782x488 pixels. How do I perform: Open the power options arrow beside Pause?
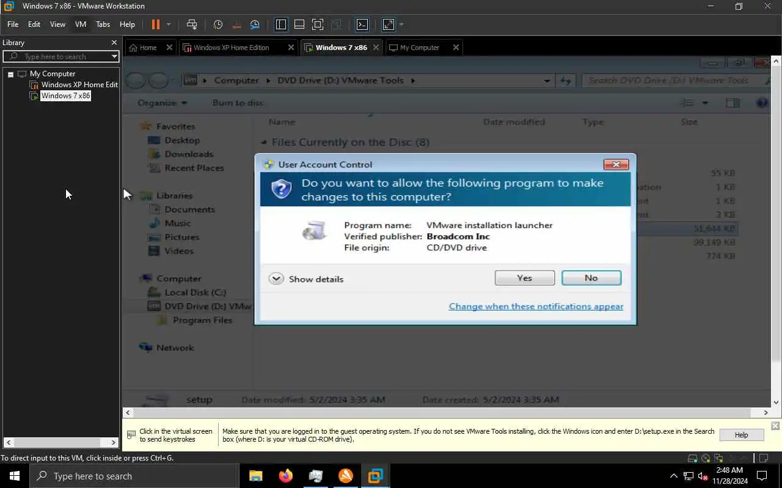(x=169, y=24)
